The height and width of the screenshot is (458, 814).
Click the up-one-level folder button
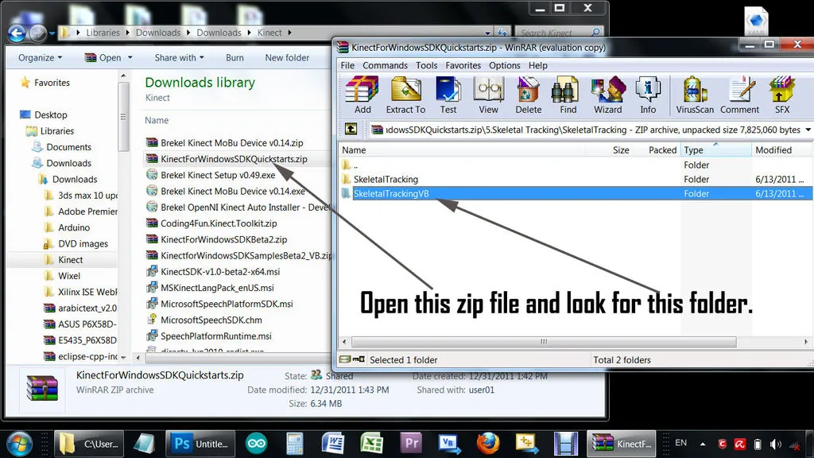point(351,130)
